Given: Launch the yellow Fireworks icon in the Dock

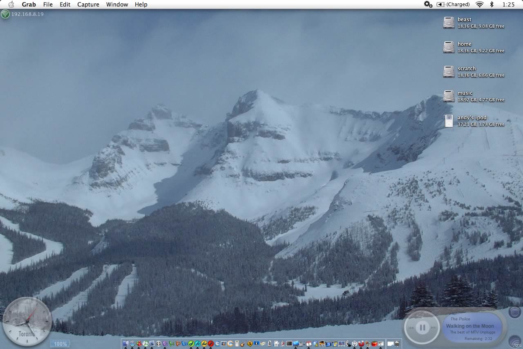Looking at the screenshot, I should [204, 344].
